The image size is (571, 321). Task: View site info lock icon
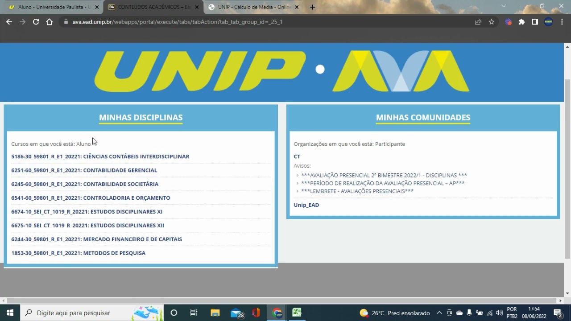click(x=66, y=22)
